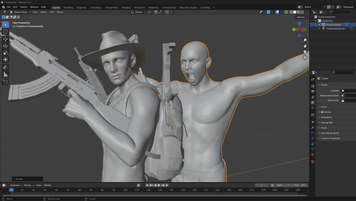Select PoseSceneObj.001 in the outliner

click(336, 29)
